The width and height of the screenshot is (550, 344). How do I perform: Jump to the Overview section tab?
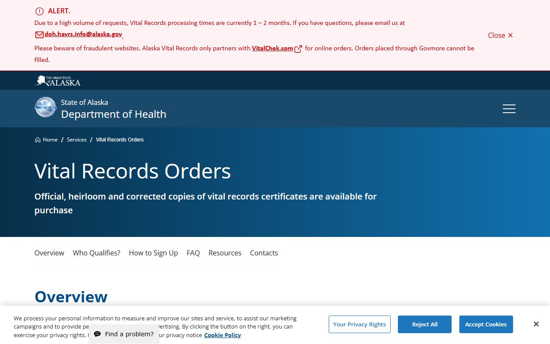pos(49,253)
